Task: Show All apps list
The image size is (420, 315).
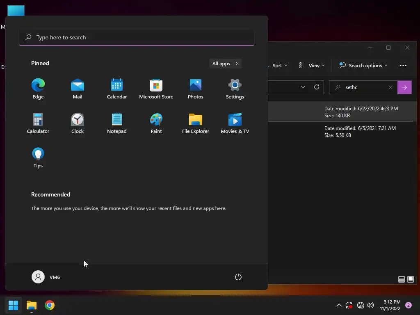Action: [225, 64]
